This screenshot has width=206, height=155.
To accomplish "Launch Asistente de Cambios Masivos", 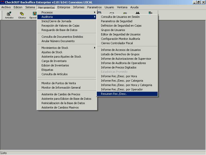I will [x=67, y=107].
